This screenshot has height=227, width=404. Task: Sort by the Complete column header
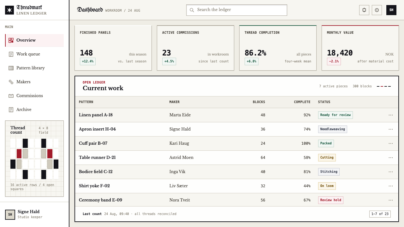click(x=302, y=102)
